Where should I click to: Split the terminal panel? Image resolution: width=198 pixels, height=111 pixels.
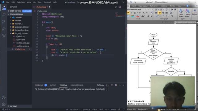(112, 85)
